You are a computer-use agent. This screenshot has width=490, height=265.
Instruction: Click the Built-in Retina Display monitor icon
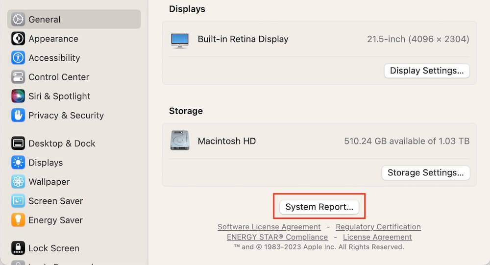[180, 41]
